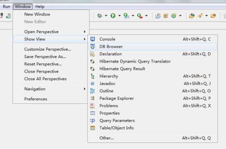Choose New Window from the Window menu

pyautogui.click(x=51, y=14)
